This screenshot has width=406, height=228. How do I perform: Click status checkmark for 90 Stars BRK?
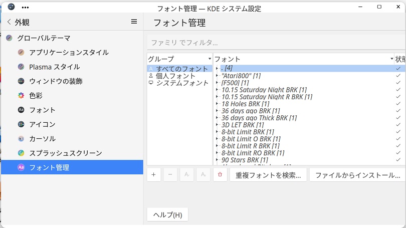click(x=398, y=160)
